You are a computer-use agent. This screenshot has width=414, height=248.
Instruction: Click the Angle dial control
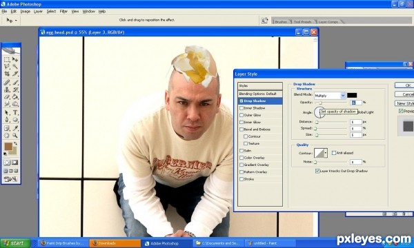[x=319, y=112]
